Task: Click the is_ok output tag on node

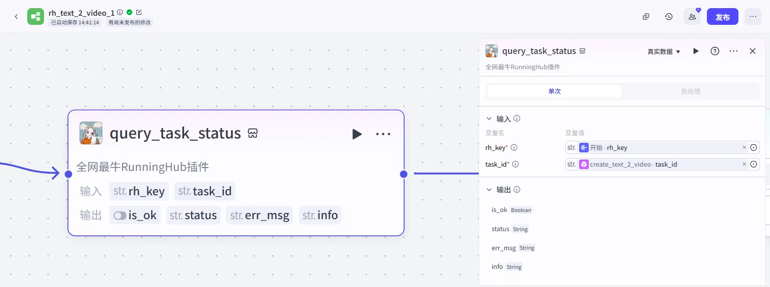Action: [x=135, y=215]
